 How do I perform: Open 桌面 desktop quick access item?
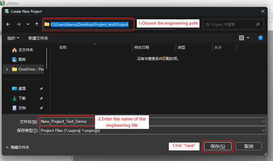[x=19, y=89]
